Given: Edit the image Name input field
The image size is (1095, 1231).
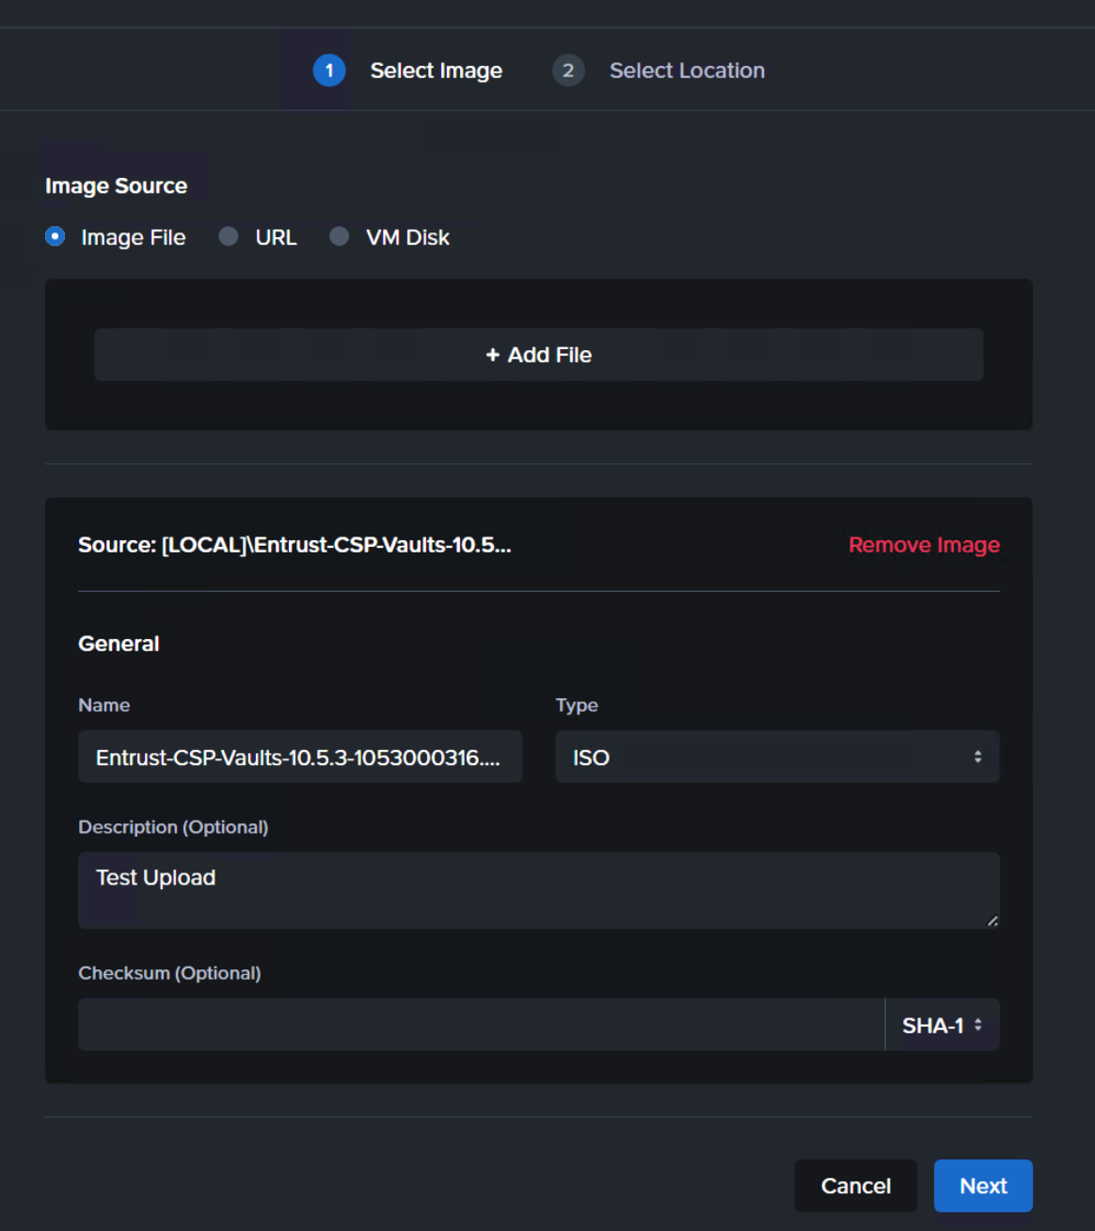Looking at the screenshot, I should (x=300, y=757).
